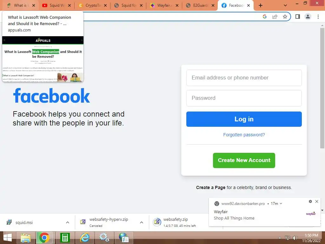The width and height of the screenshot is (325, 244).
Task: Close the E2Guardian tab
Action: click(213, 5)
